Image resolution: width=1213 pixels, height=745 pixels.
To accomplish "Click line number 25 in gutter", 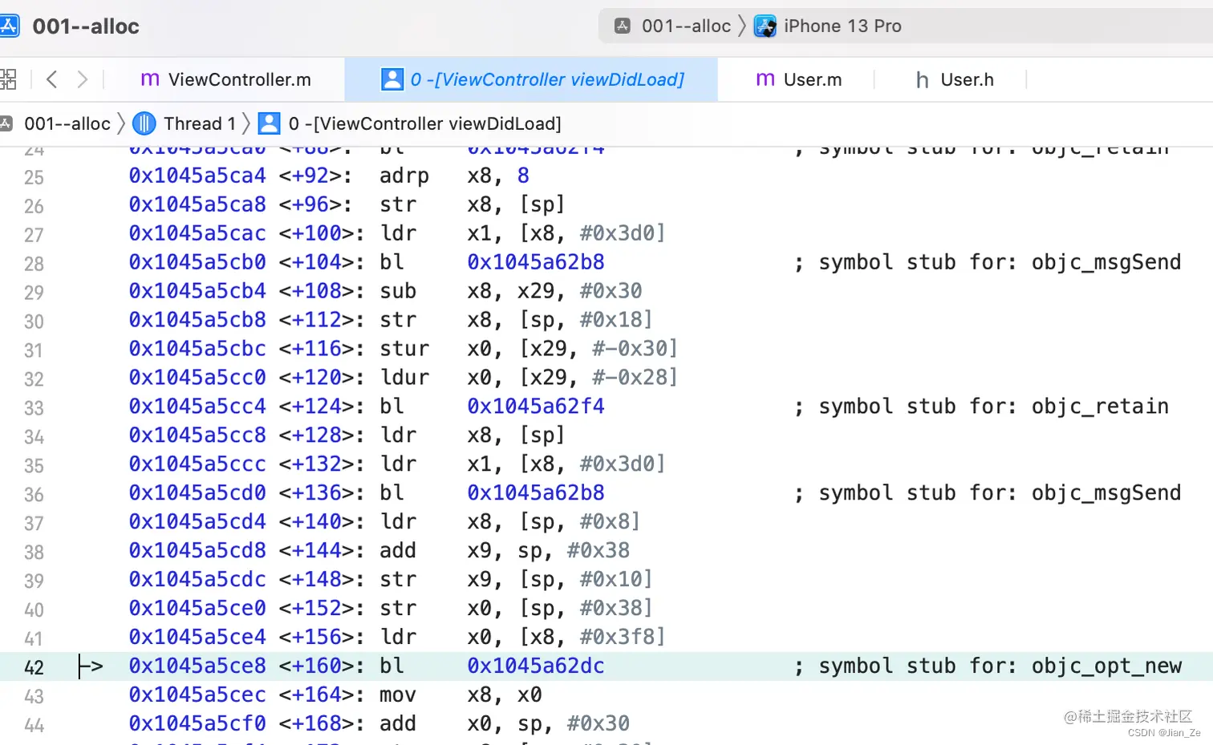I will point(34,176).
